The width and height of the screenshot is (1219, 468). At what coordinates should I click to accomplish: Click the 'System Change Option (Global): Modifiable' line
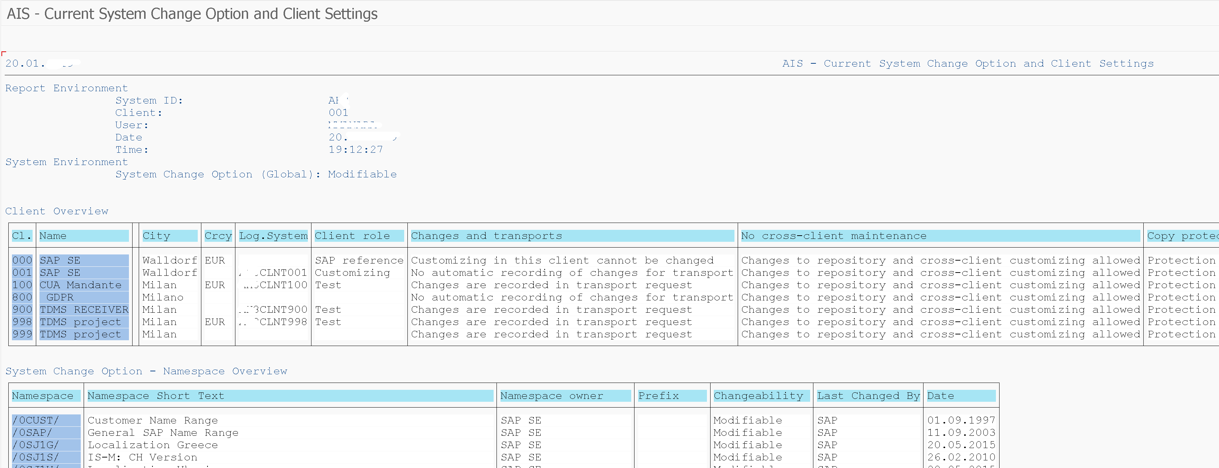(x=256, y=174)
